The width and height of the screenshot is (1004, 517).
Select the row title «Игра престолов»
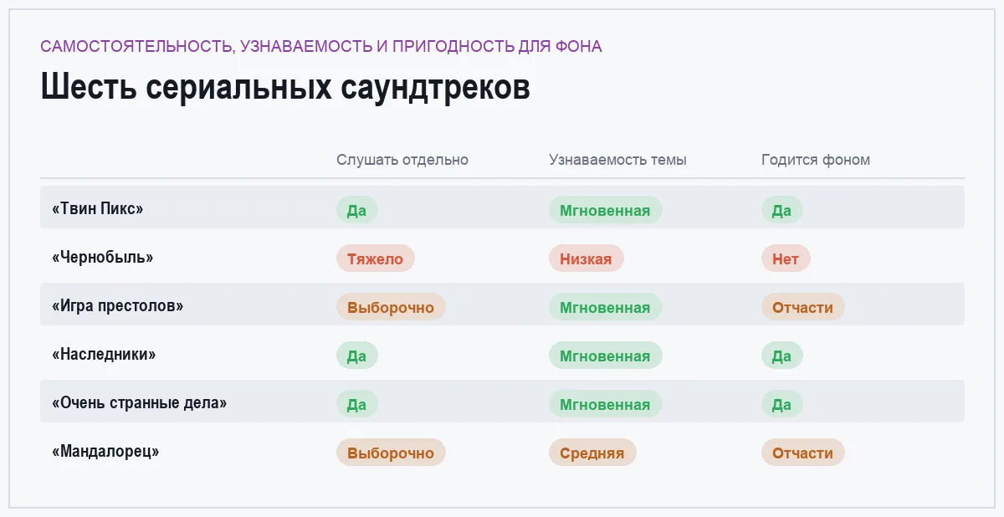117,305
